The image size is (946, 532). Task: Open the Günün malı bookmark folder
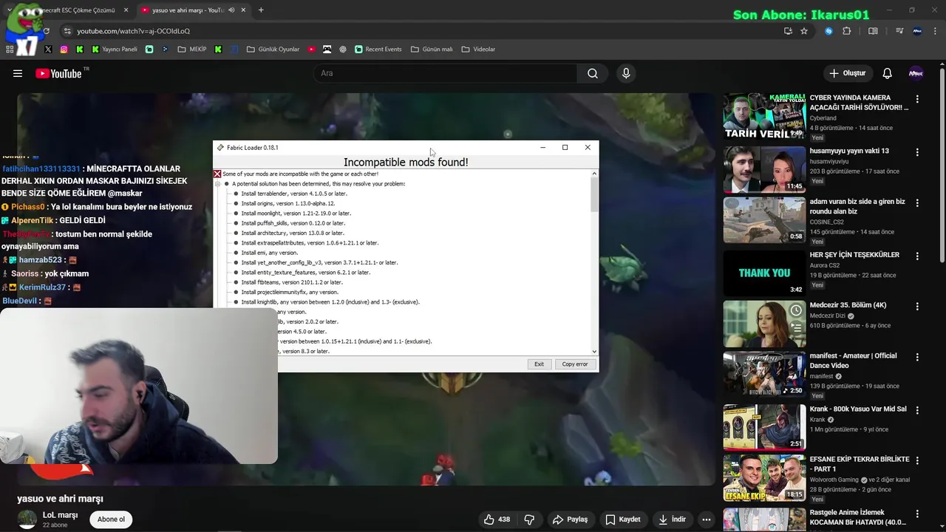[431, 50]
